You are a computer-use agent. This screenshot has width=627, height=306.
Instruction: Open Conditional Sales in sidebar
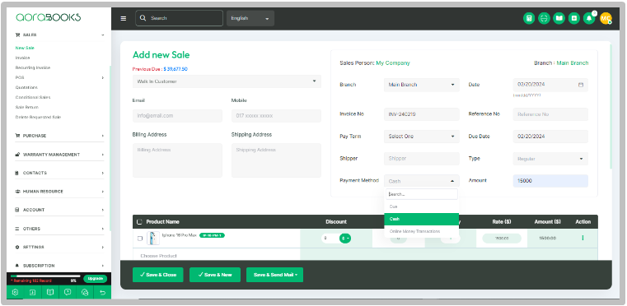[33, 97]
